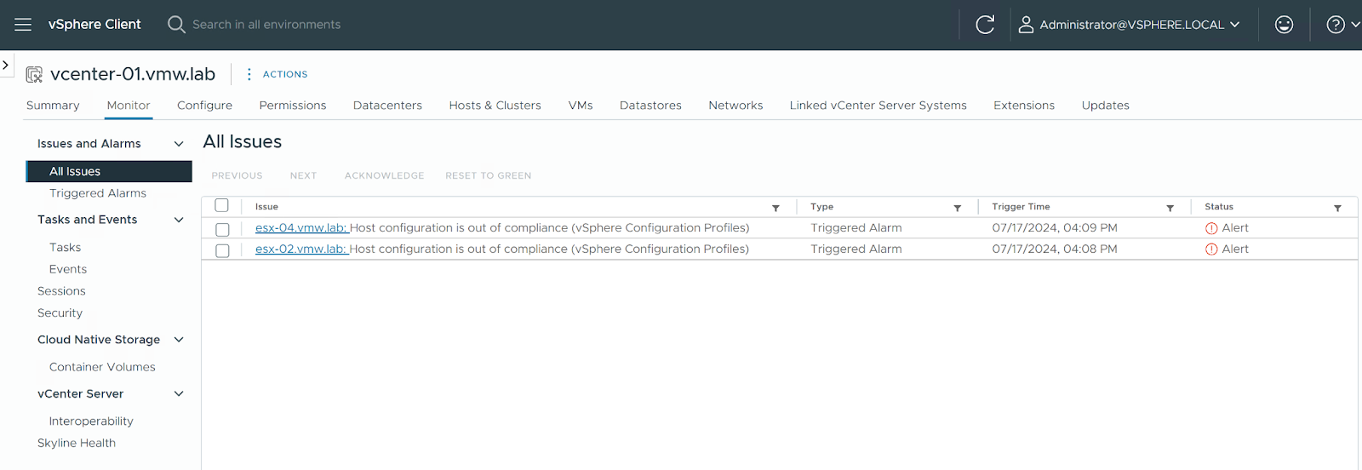This screenshot has width=1362, height=470.
Task: Expand the collapsed navigation sidebar arrow
Action: pos(6,65)
